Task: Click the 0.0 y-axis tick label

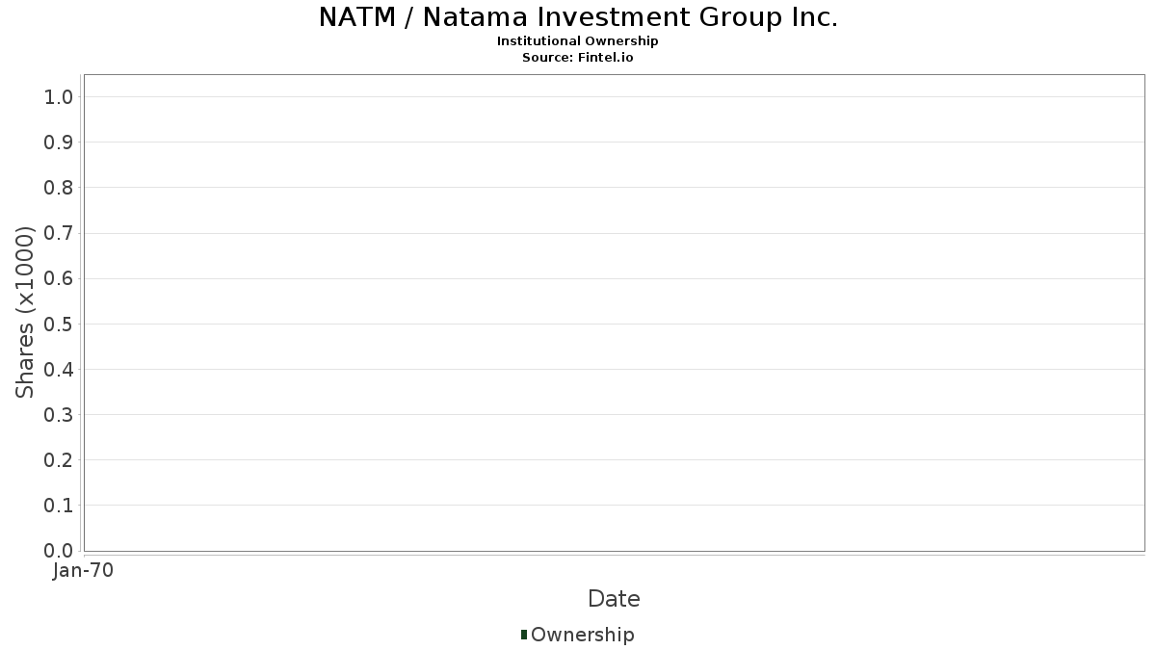Action: 59,551
